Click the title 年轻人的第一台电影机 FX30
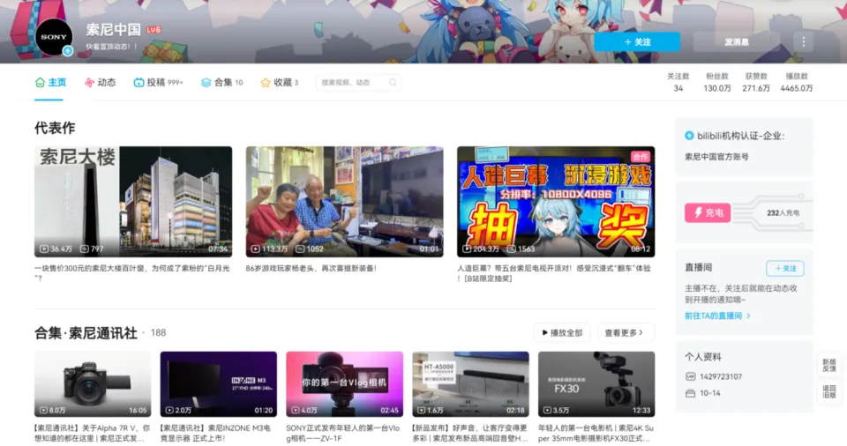 [596, 433]
